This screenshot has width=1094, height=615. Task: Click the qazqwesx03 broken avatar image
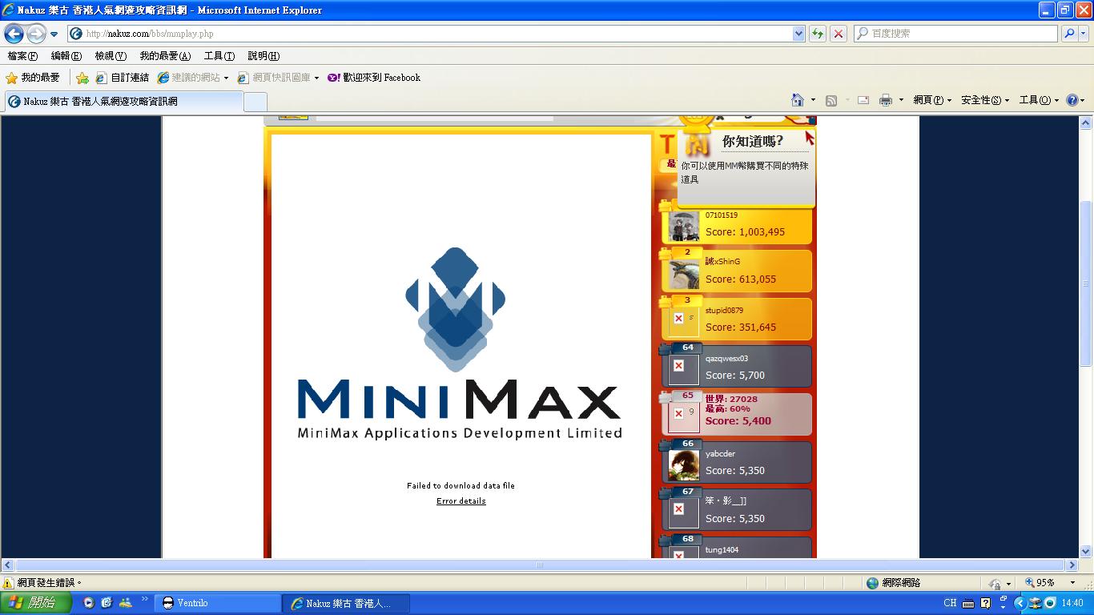coord(683,370)
